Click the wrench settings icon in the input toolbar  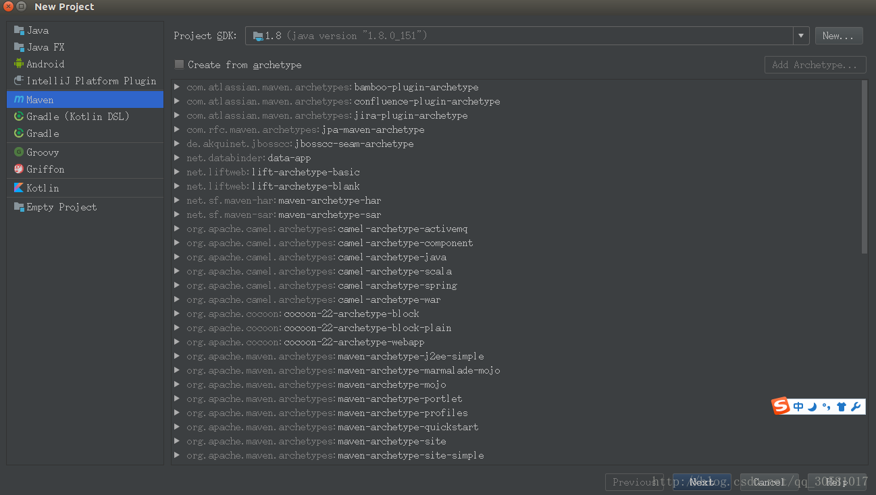click(x=856, y=407)
